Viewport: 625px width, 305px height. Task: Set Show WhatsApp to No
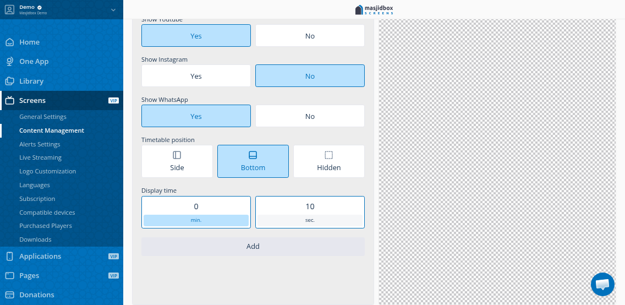pyautogui.click(x=310, y=116)
